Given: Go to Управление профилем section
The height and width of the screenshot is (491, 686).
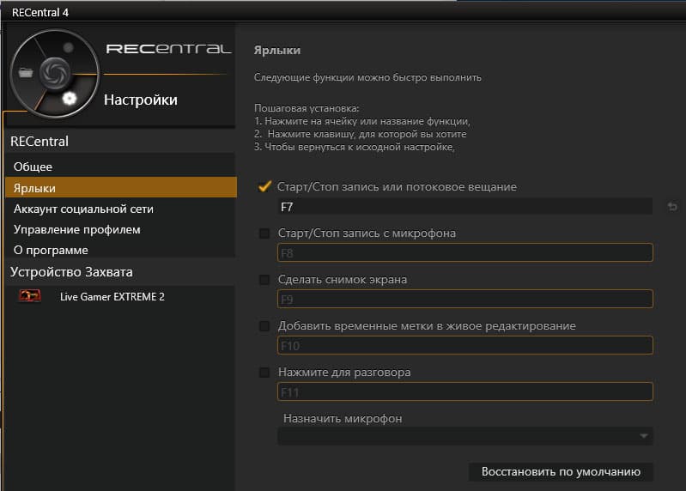Looking at the screenshot, I should tap(76, 229).
